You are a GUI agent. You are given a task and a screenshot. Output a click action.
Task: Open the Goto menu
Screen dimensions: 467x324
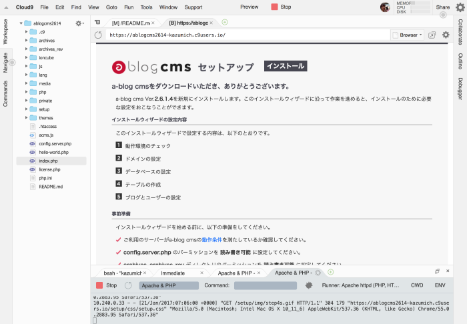pos(111,7)
